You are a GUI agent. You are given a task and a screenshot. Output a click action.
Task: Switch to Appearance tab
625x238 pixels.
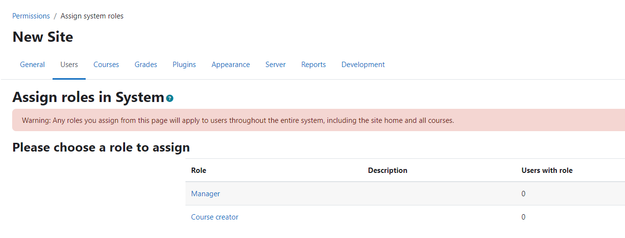tap(231, 65)
